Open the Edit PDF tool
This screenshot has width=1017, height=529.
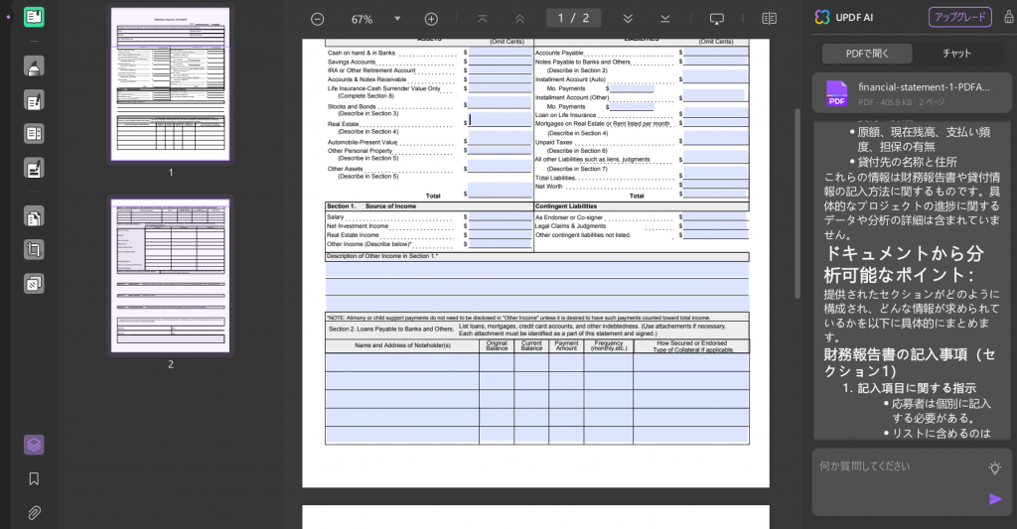[34, 100]
